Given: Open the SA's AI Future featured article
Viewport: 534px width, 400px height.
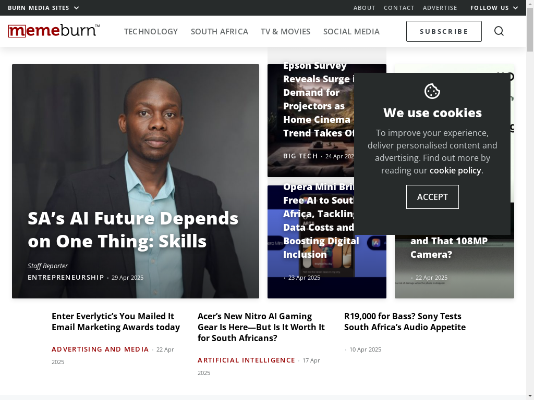Looking at the screenshot, I should 133,230.
